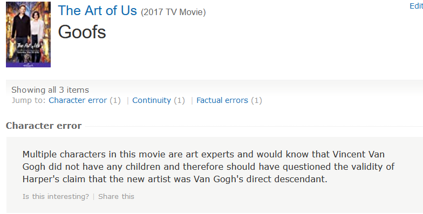Jump to the Continuity goofs section

(152, 100)
